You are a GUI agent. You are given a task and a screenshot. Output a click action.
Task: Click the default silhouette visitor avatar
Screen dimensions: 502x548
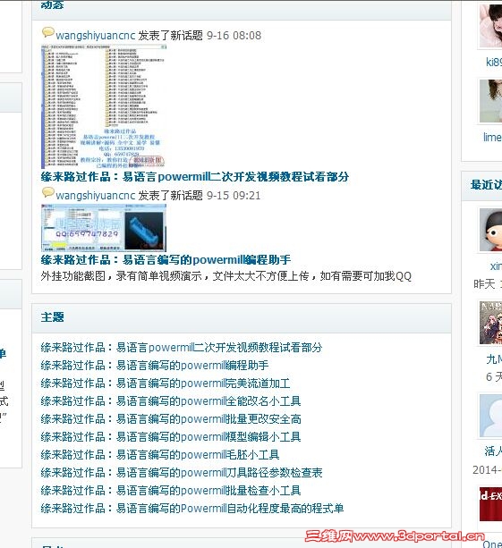pyautogui.click(x=490, y=416)
